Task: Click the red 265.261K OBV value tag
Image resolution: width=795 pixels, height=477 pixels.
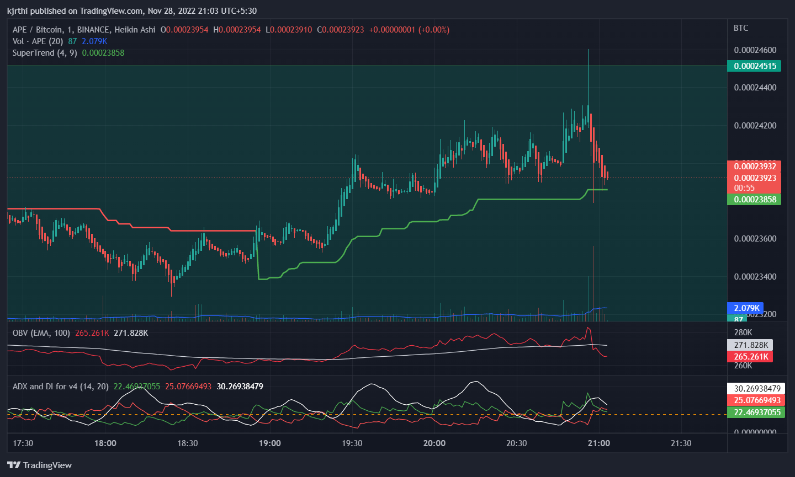Action: (x=750, y=357)
